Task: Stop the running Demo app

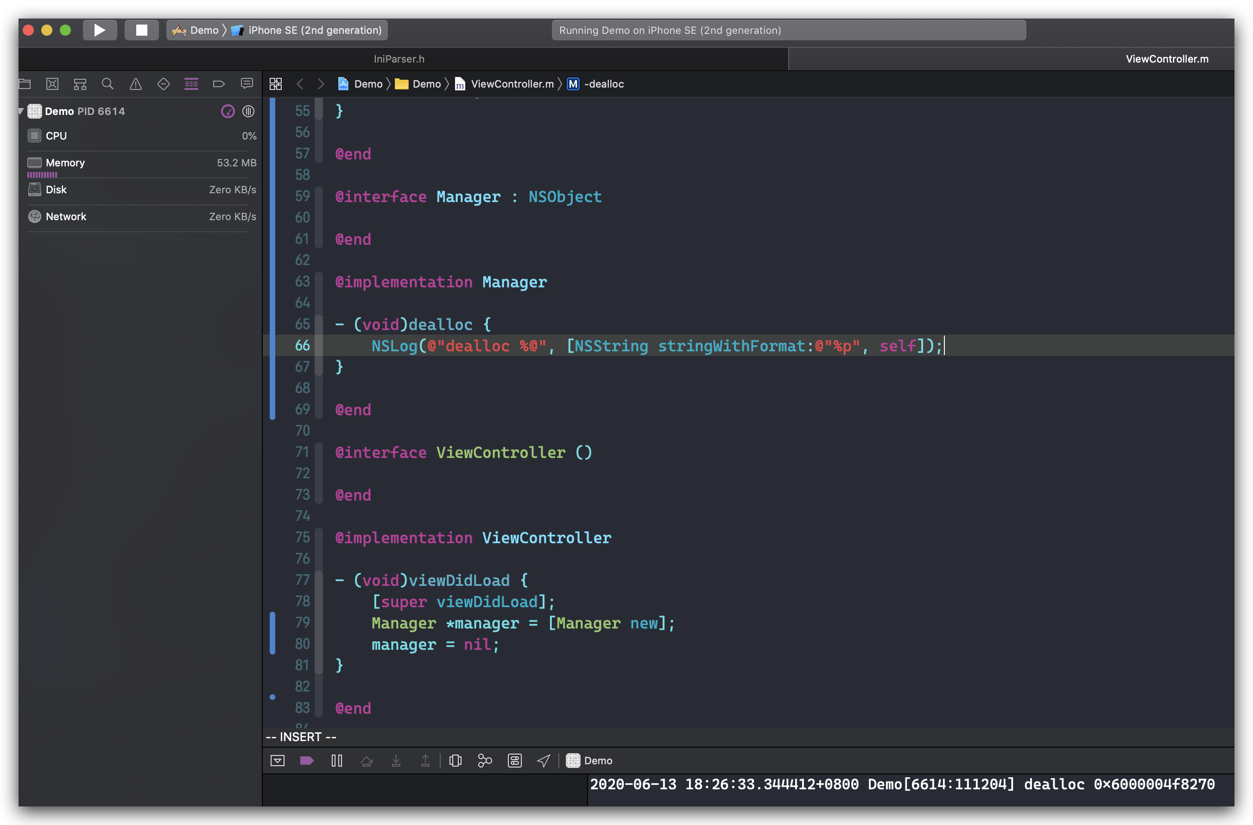Action: 141,30
